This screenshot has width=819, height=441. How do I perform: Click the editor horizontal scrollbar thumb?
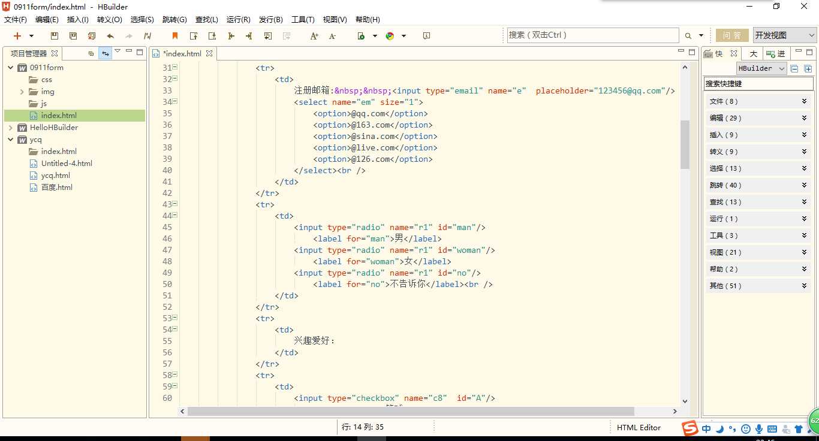click(411, 412)
